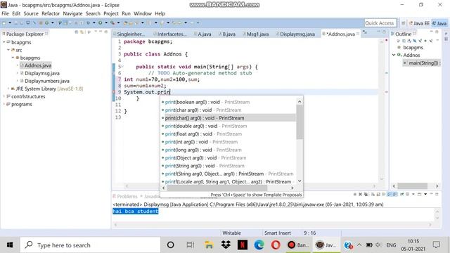Viewport: 450px width, 253px height.
Task: Open File Explorer from the taskbar
Action: [x=209, y=245]
